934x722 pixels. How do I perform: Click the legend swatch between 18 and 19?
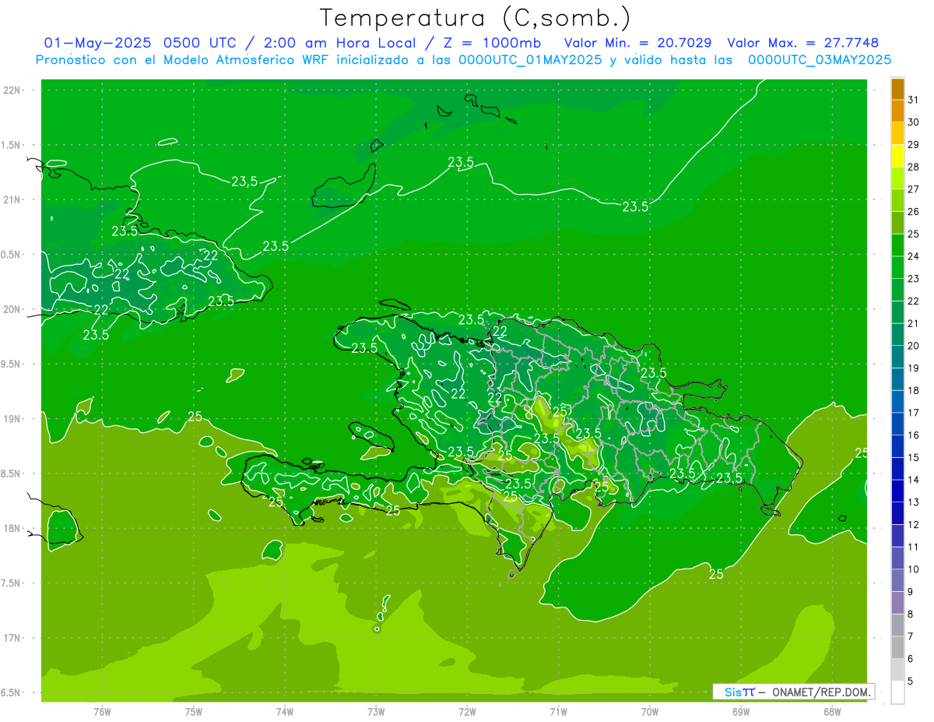(x=897, y=379)
